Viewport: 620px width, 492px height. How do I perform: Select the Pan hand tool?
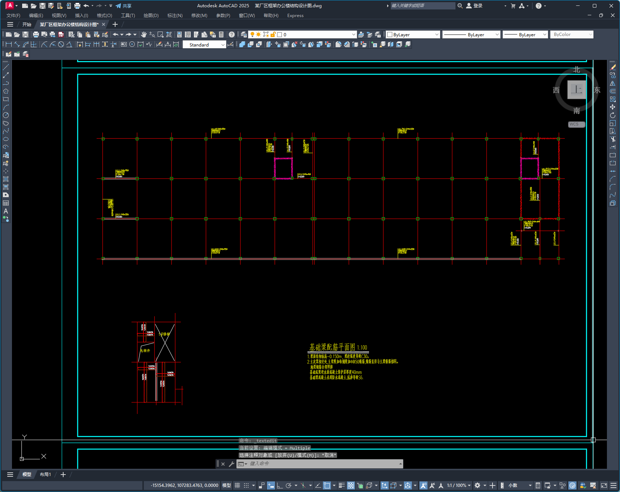(144, 34)
